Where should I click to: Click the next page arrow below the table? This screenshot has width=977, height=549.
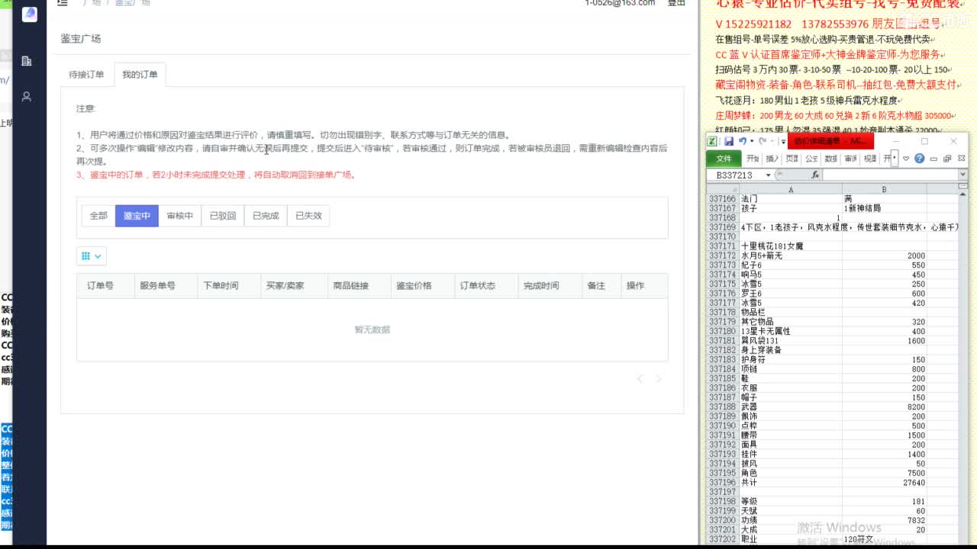658,378
